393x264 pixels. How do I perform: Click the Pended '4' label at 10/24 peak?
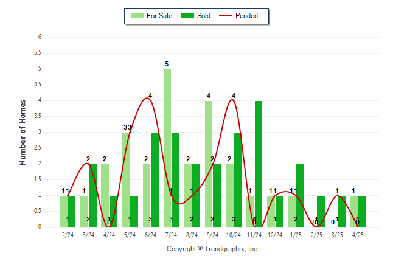tap(234, 96)
